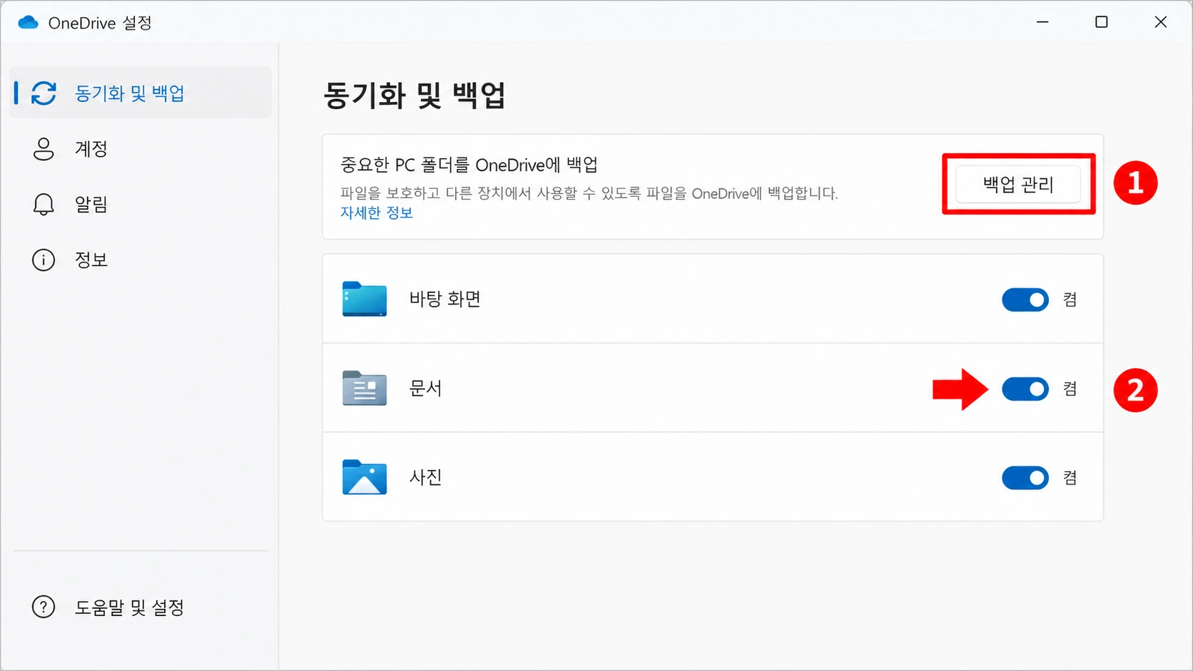Go to the 정보 section
The image size is (1193, 671).
coord(141,260)
